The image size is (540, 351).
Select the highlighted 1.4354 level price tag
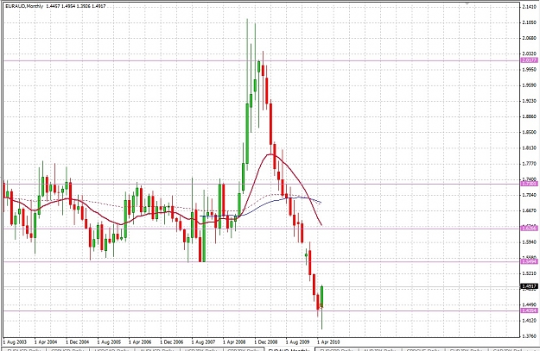click(529, 310)
